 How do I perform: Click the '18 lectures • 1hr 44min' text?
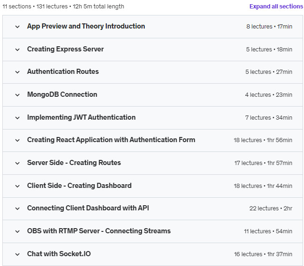point(263,186)
